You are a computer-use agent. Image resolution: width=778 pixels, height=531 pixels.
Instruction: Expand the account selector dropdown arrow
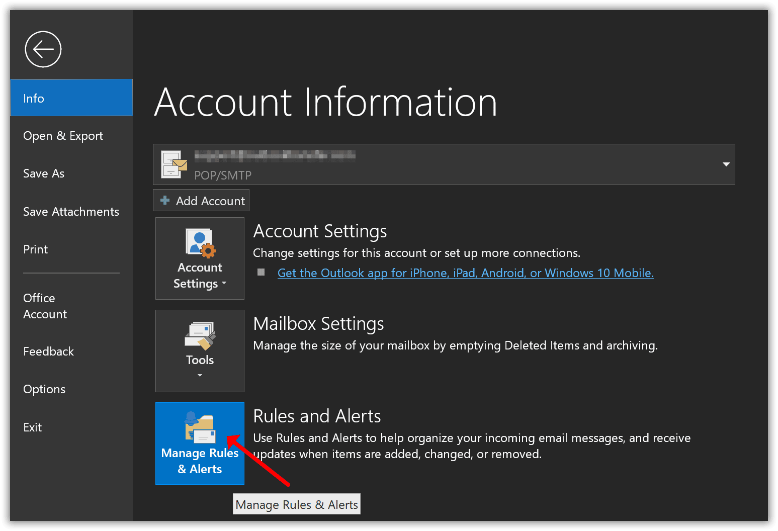click(726, 164)
